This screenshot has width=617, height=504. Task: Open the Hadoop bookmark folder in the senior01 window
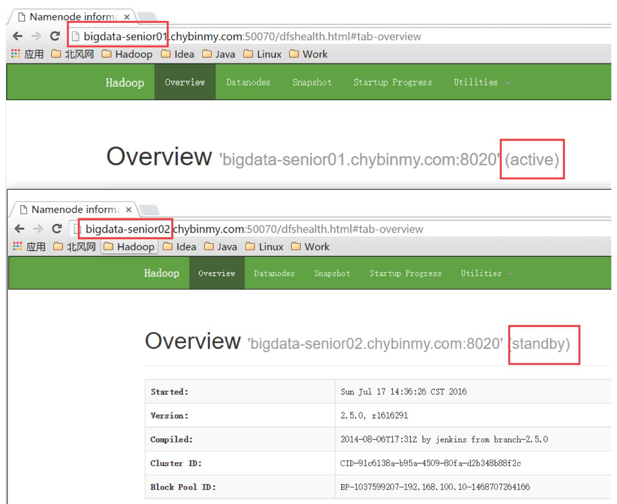127,54
